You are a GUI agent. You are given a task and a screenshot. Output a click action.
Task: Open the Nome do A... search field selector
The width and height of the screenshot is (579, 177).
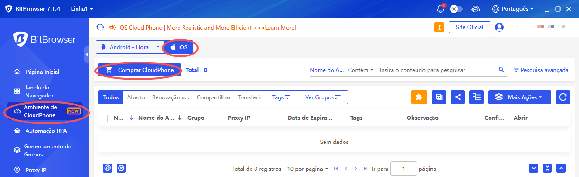tap(327, 70)
